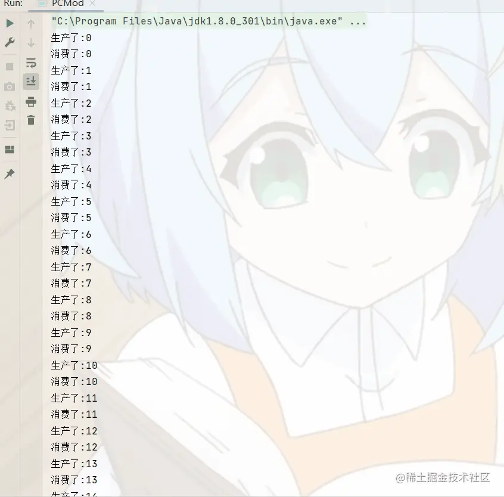Click the Down the stack trace arrow
This screenshot has height=497, width=504.
click(x=31, y=43)
